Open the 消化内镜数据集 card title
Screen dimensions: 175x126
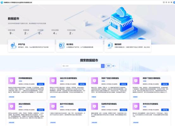24,104
